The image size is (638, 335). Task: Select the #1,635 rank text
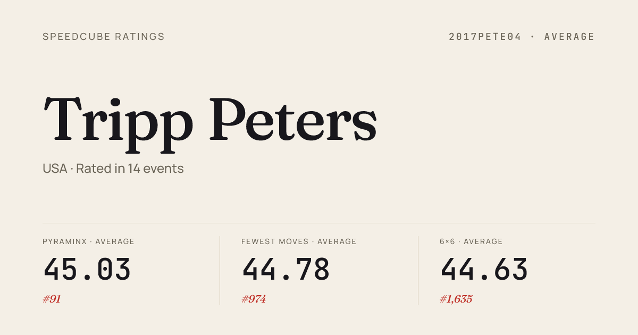456,299
